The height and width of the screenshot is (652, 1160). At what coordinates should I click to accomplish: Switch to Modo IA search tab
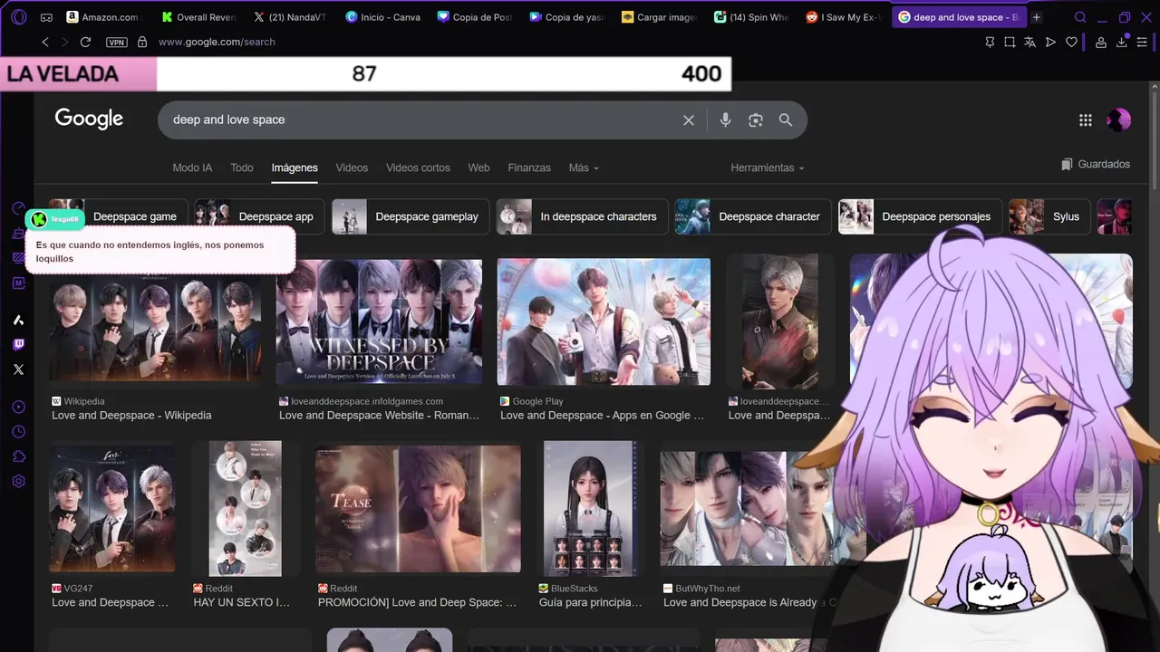tap(192, 168)
